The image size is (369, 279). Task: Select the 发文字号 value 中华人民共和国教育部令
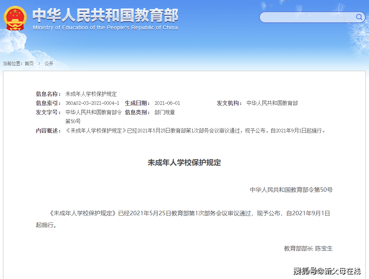[93, 112]
